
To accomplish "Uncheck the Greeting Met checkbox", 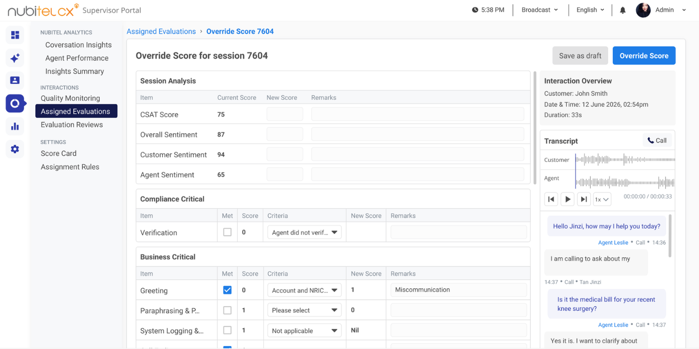I will 227,290.
